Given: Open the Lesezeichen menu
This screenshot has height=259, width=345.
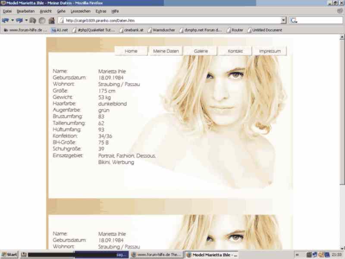Looking at the screenshot, I should [80, 11].
